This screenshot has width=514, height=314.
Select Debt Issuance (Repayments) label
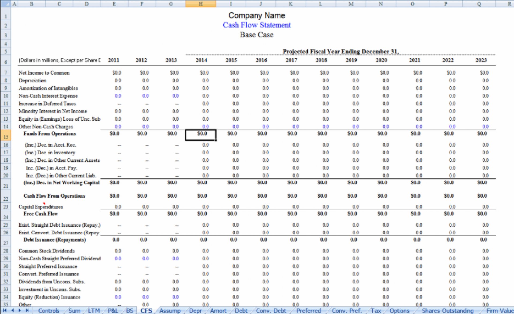click(55, 240)
